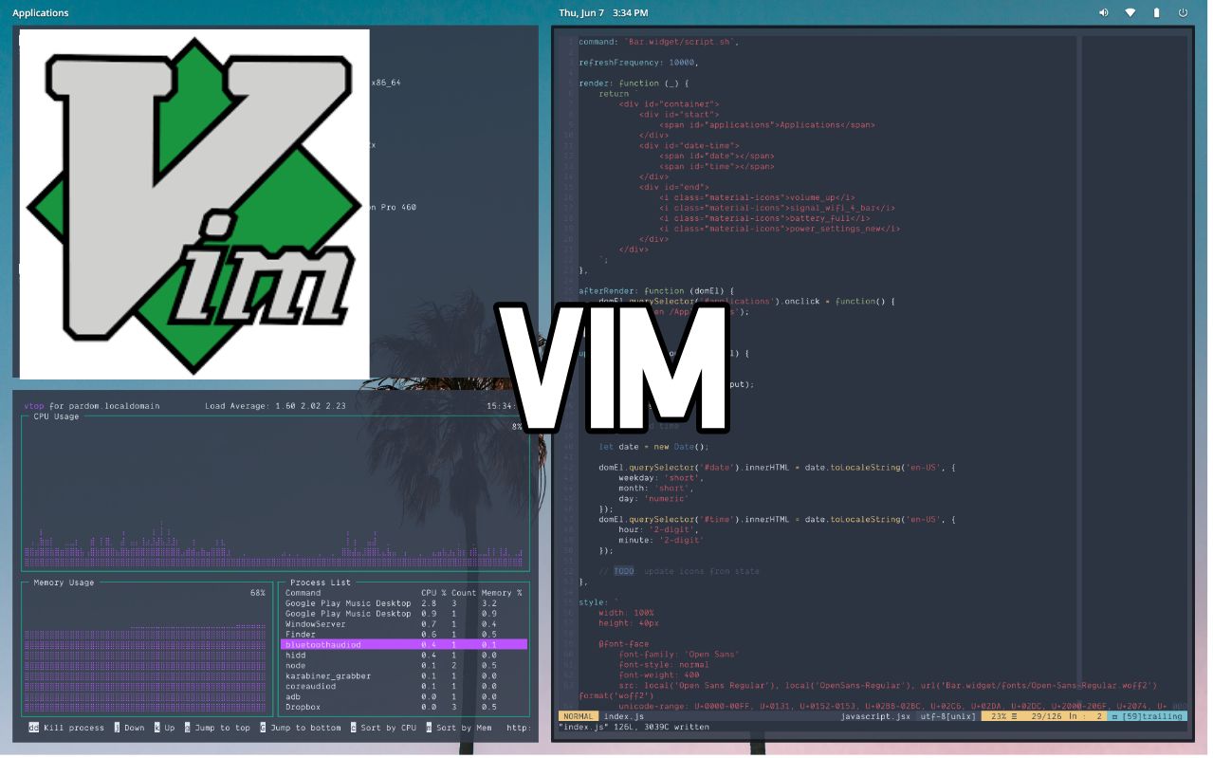Click the 'width: 100%' style line
Screen dimensions: 1213x758
pyautogui.click(x=626, y=613)
